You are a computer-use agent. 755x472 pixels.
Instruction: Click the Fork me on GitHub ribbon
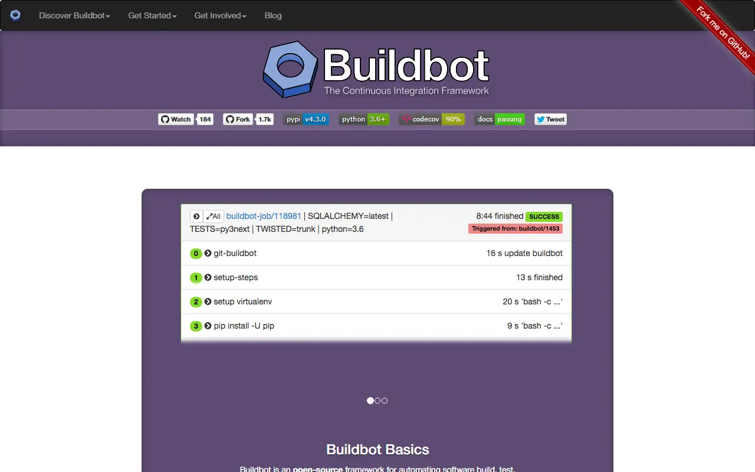[x=723, y=32]
